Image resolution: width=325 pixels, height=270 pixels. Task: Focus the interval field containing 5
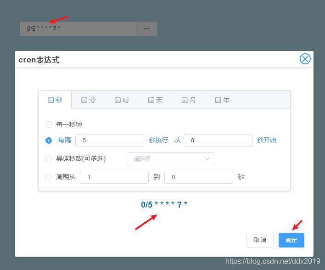110,141
